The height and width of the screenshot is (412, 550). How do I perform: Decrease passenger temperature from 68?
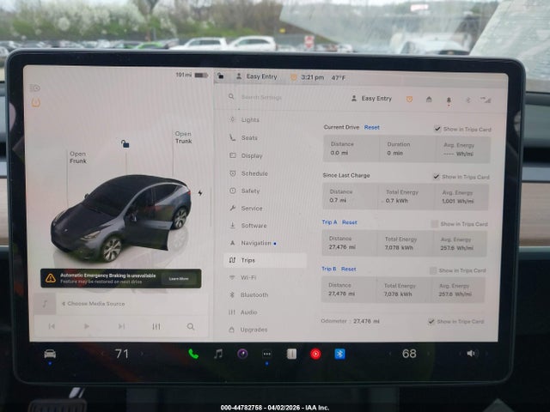[x=389, y=354]
